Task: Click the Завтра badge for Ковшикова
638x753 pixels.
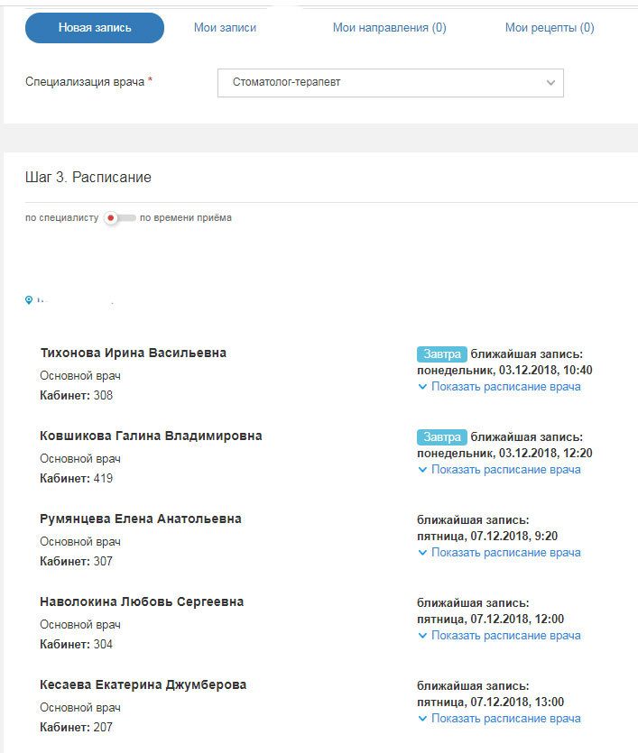Action: pyautogui.click(x=442, y=436)
